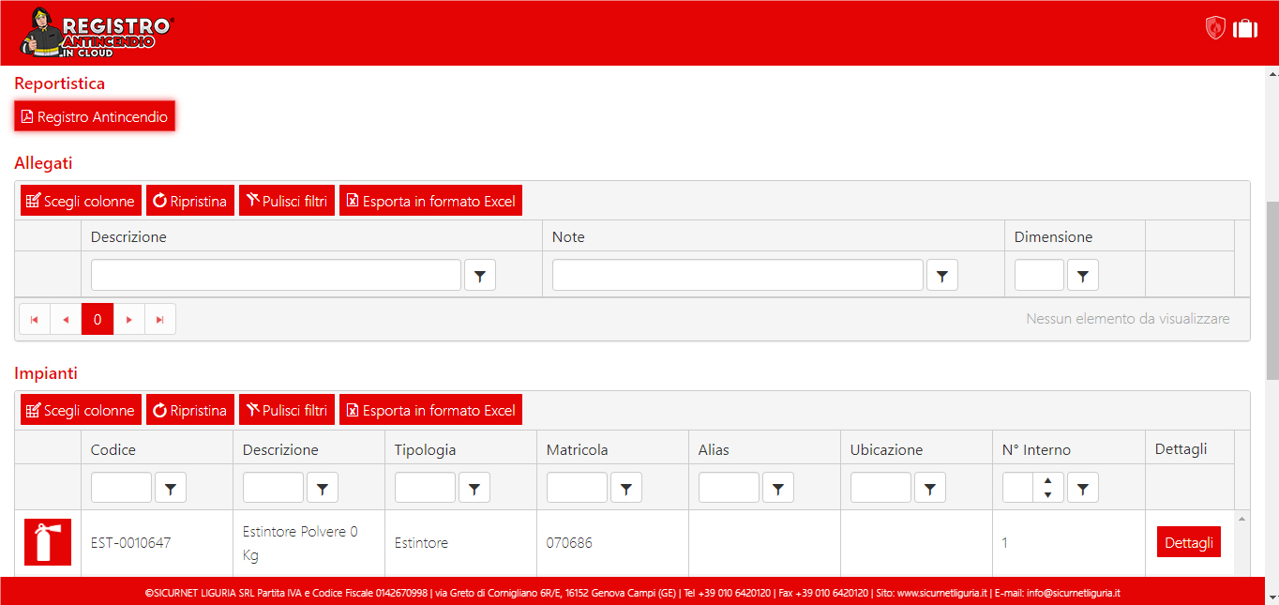The image size is (1279, 605).
Task: Open the Ubicazione filter funnel
Action: pyautogui.click(x=929, y=487)
